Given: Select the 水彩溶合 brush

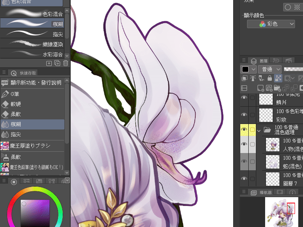Looking at the screenshot, I should [32, 54].
